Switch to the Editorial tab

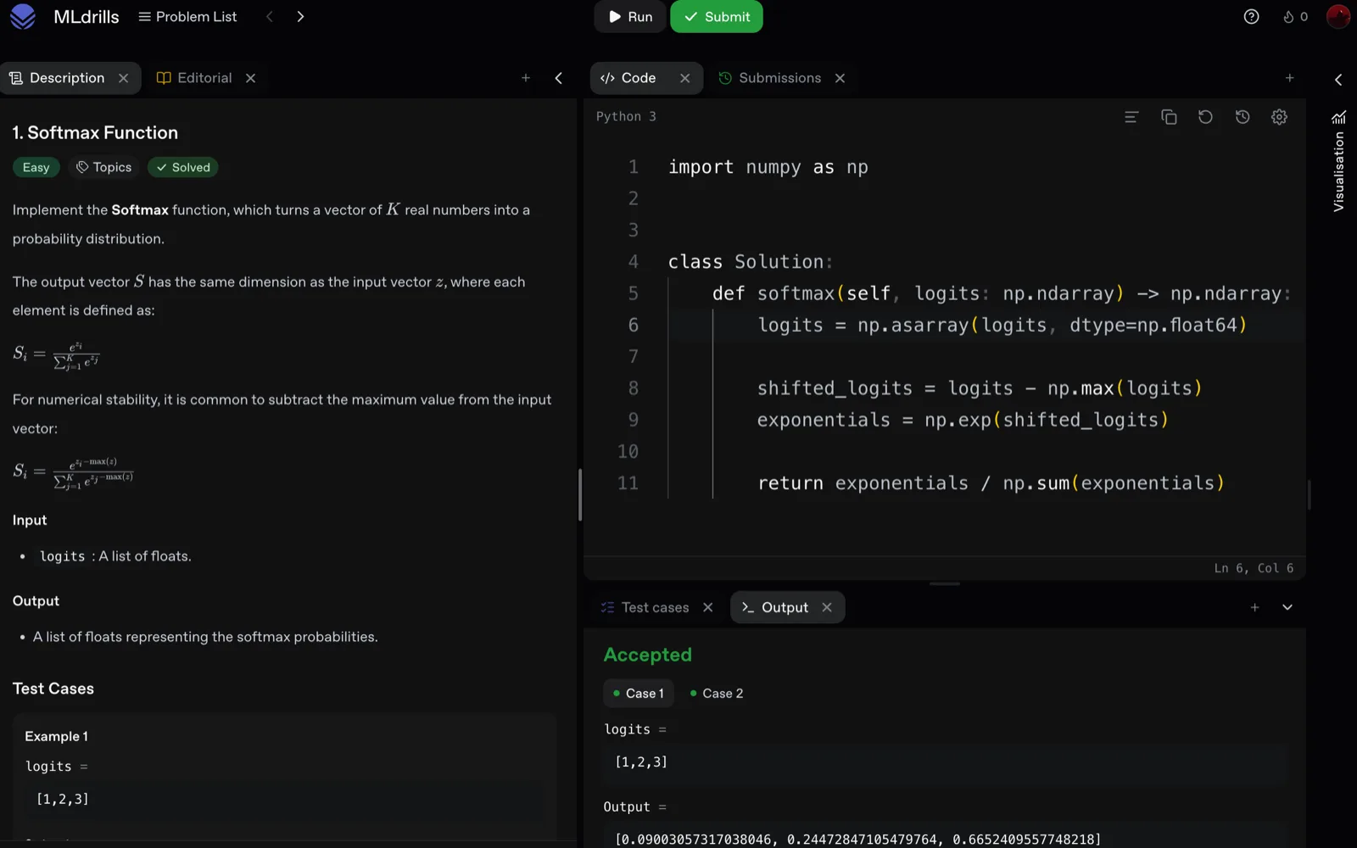point(194,78)
